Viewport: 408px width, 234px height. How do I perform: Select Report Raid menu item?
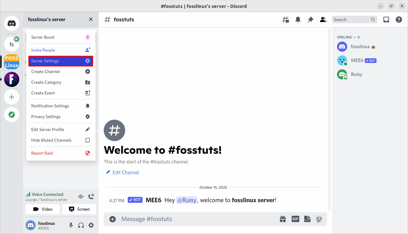click(61, 153)
